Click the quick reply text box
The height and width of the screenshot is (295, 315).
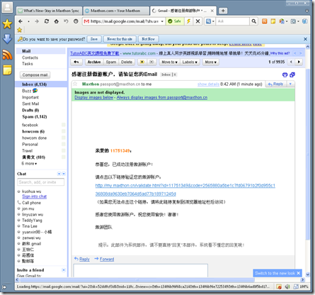coord(141,270)
